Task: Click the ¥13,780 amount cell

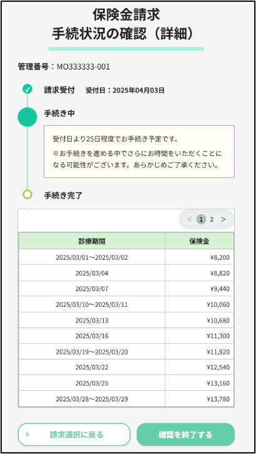Action: (199, 399)
